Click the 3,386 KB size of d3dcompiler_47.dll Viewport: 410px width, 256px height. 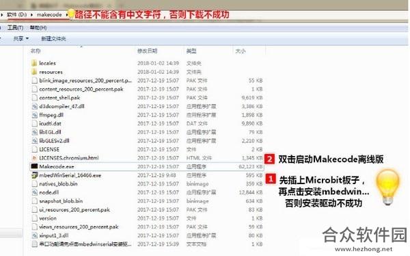252,106
